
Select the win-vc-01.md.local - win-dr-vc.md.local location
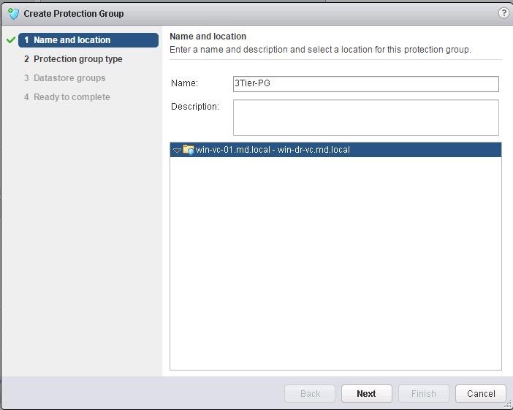(x=335, y=150)
